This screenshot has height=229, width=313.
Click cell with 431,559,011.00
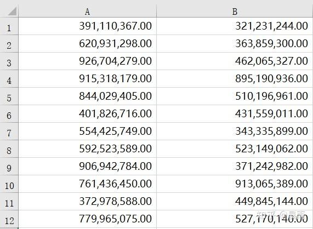(x=235, y=114)
